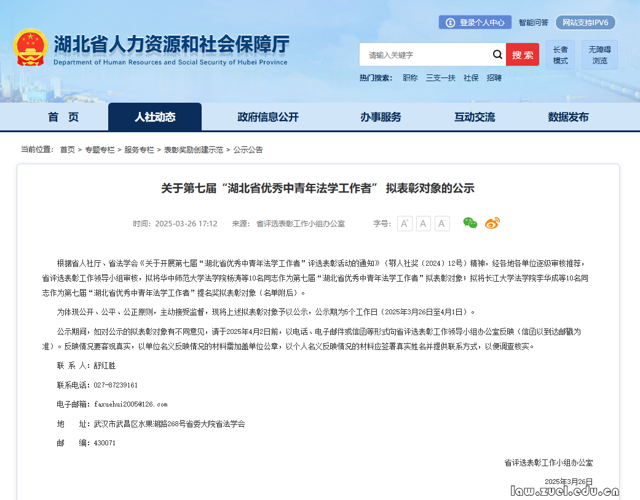Click the 智能问答 link
The width and height of the screenshot is (640, 500).
point(533,22)
